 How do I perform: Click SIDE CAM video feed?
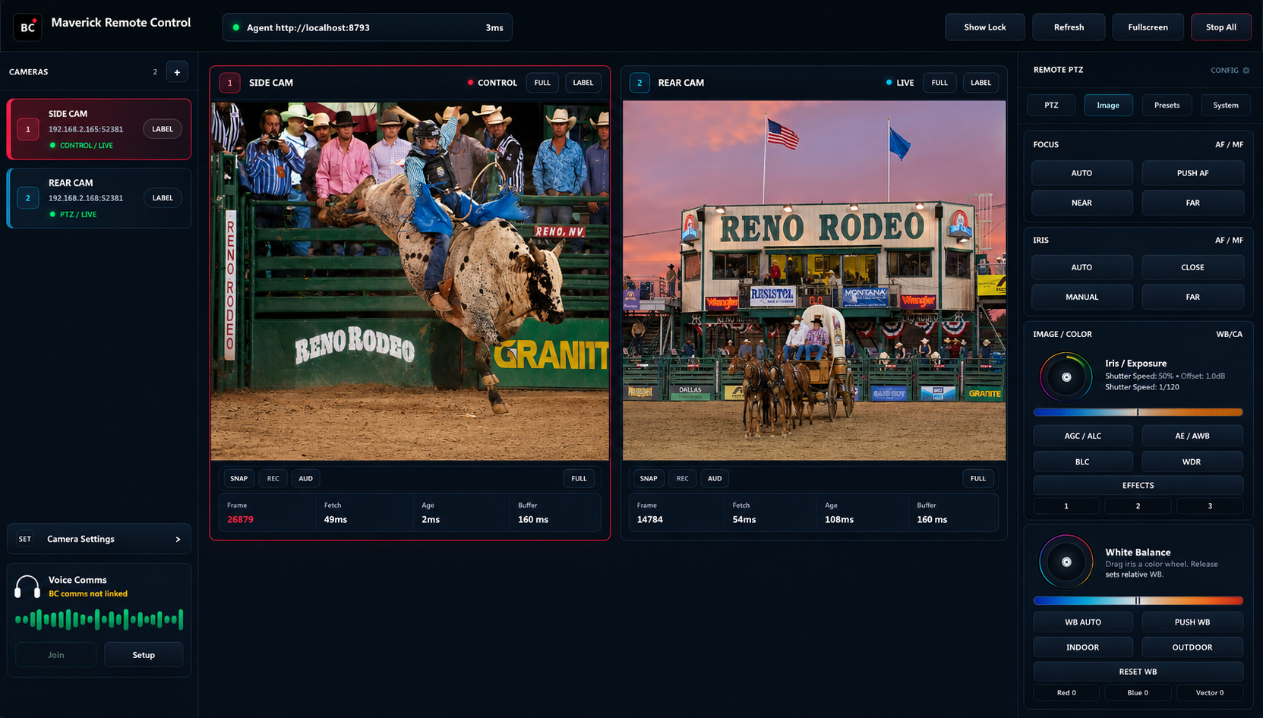pyautogui.click(x=410, y=281)
